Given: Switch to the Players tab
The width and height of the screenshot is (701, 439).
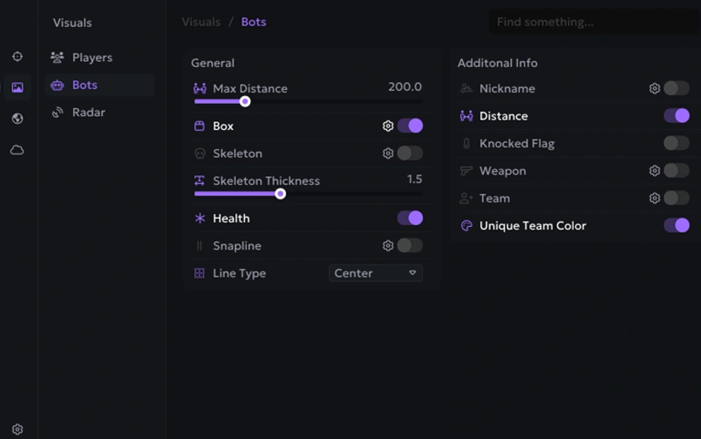Looking at the screenshot, I should 92,58.
